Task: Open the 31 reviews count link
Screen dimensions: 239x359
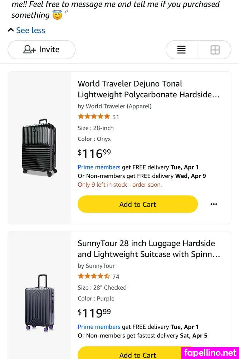Action: coord(116,117)
